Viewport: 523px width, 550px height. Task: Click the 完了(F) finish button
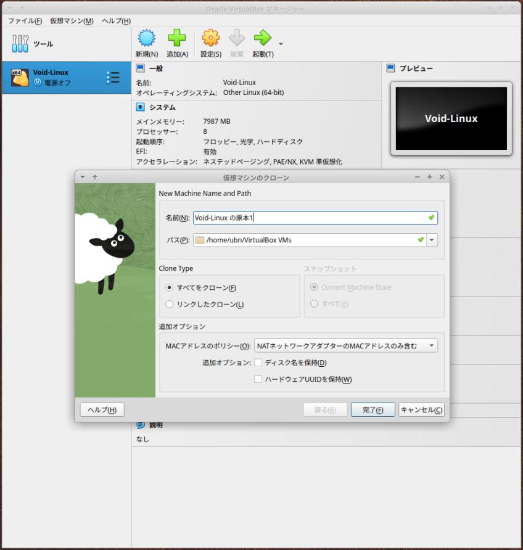(x=373, y=409)
